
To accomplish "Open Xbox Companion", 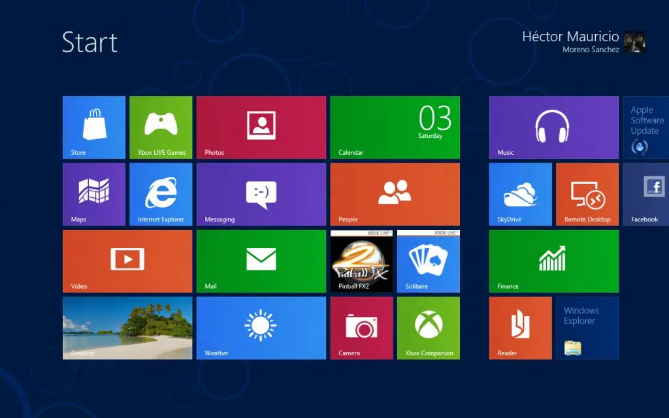I will 428,327.
